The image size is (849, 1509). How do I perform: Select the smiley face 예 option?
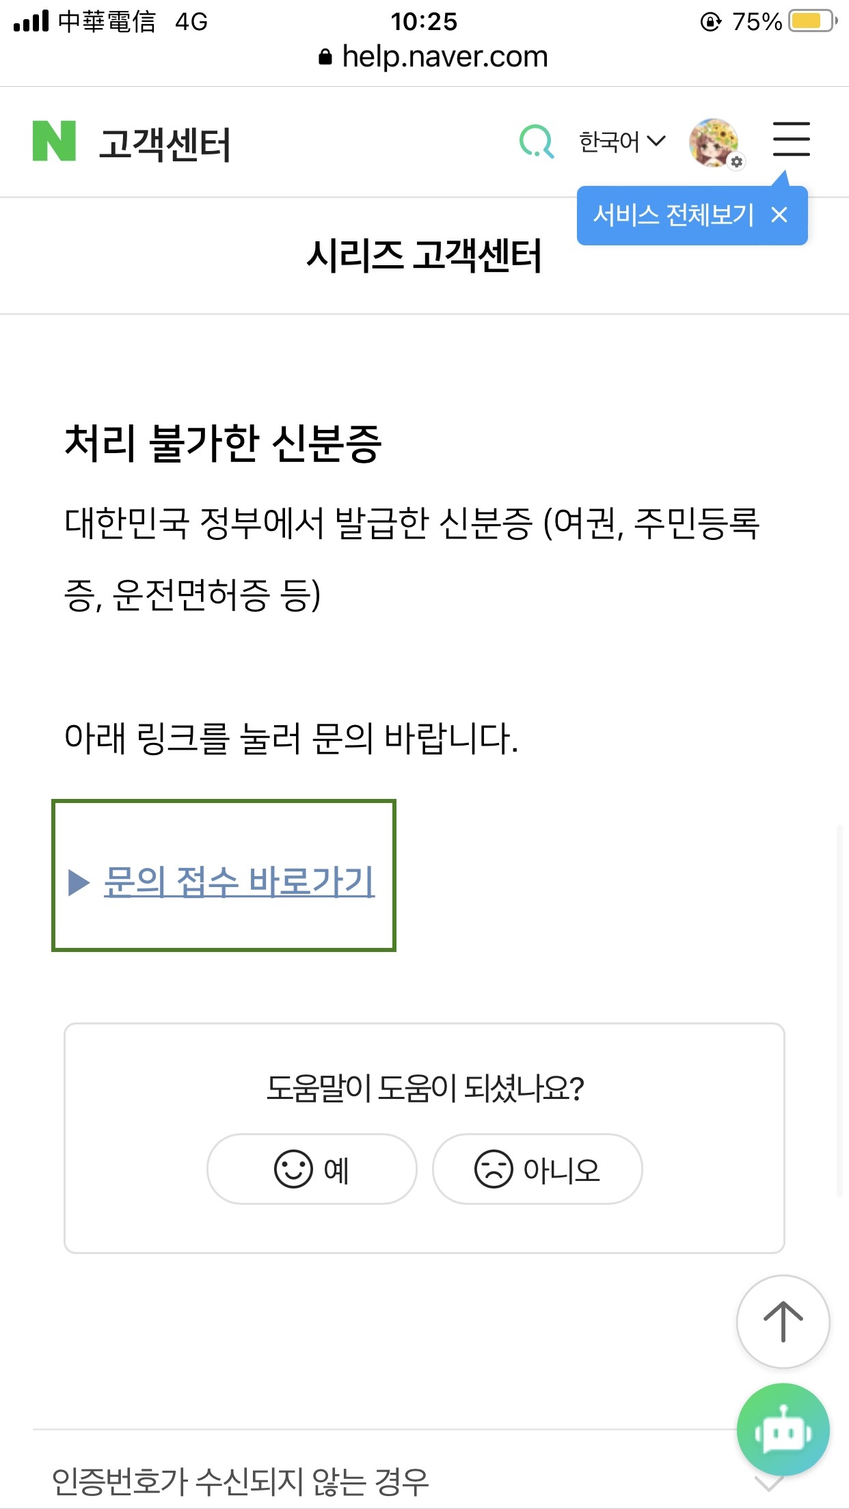(312, 1169)
